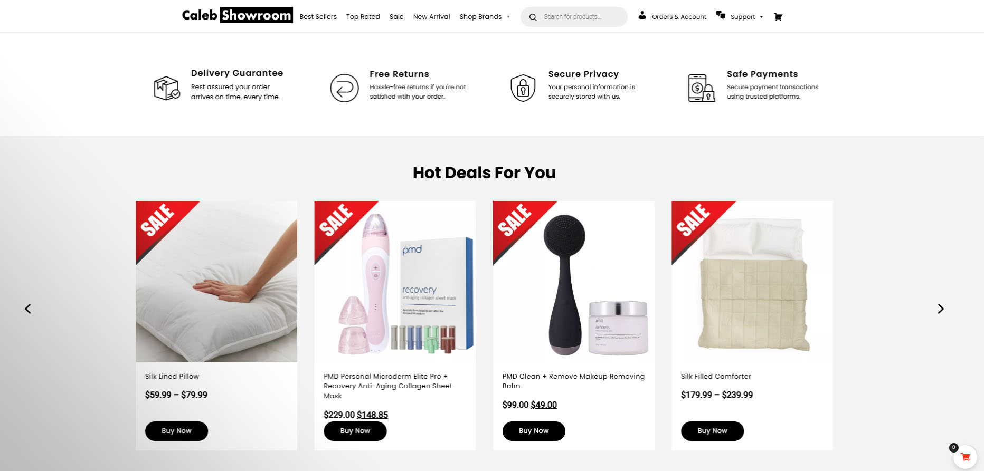Open the PMD Clean product image
The image size is (984, 471).
click(x=573, y=282)
